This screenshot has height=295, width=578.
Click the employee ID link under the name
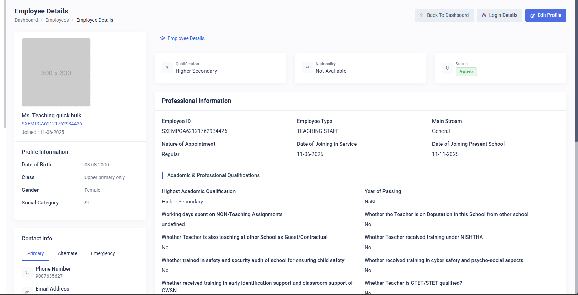click(x=52, y=124)
